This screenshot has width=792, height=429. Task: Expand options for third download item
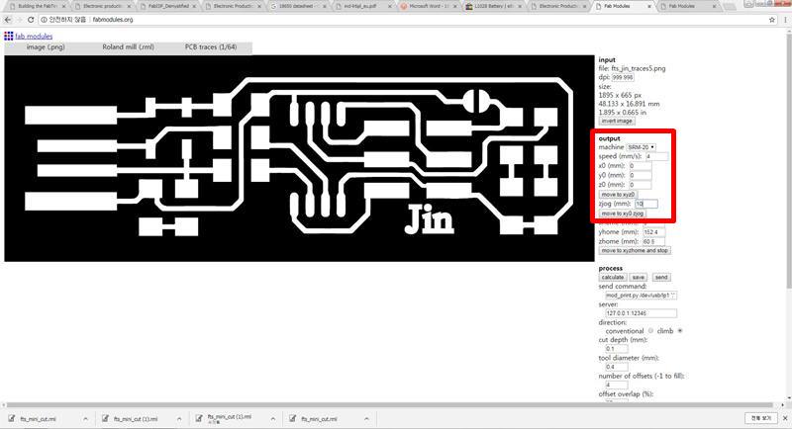273,418
